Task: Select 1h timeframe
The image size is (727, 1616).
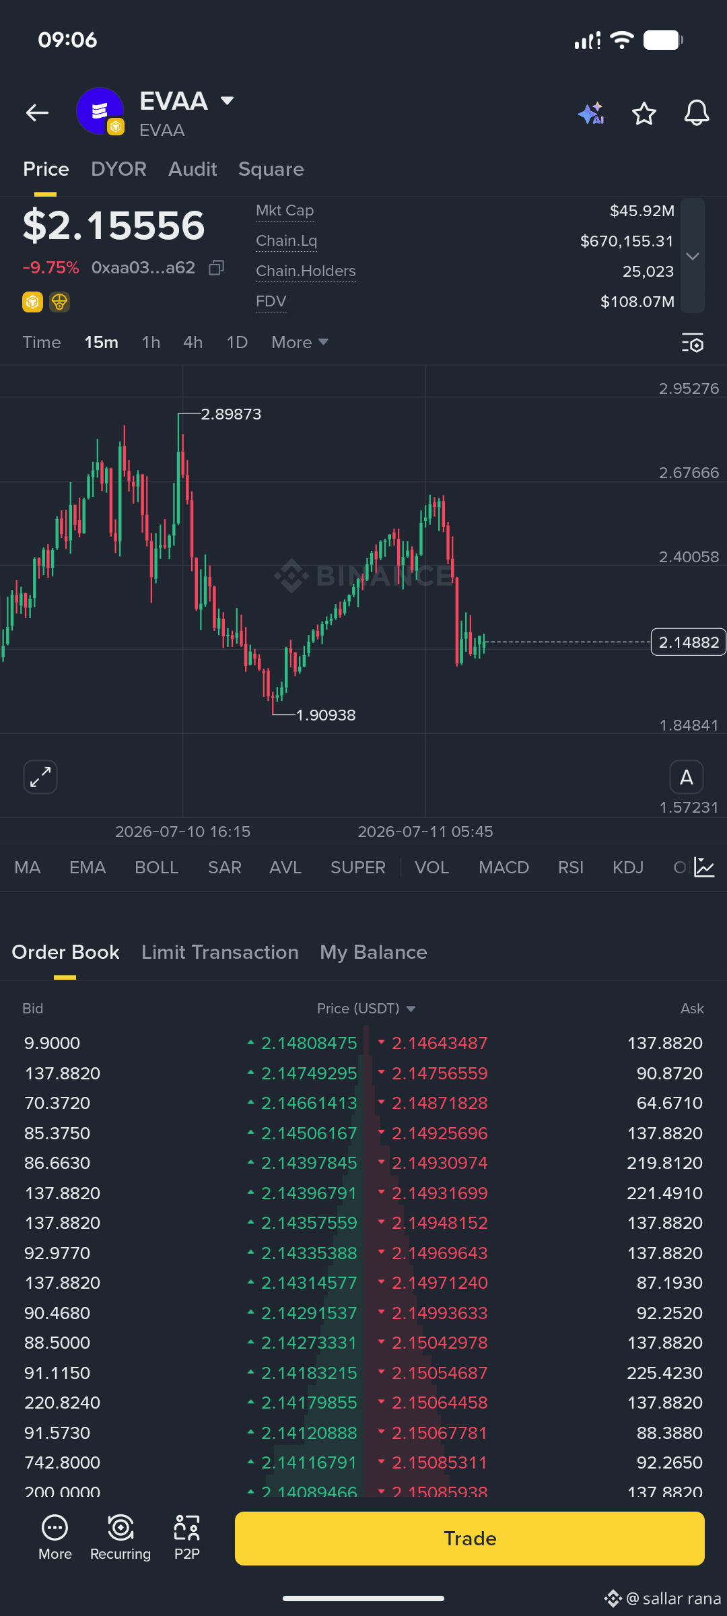Action: pos(151,343)
